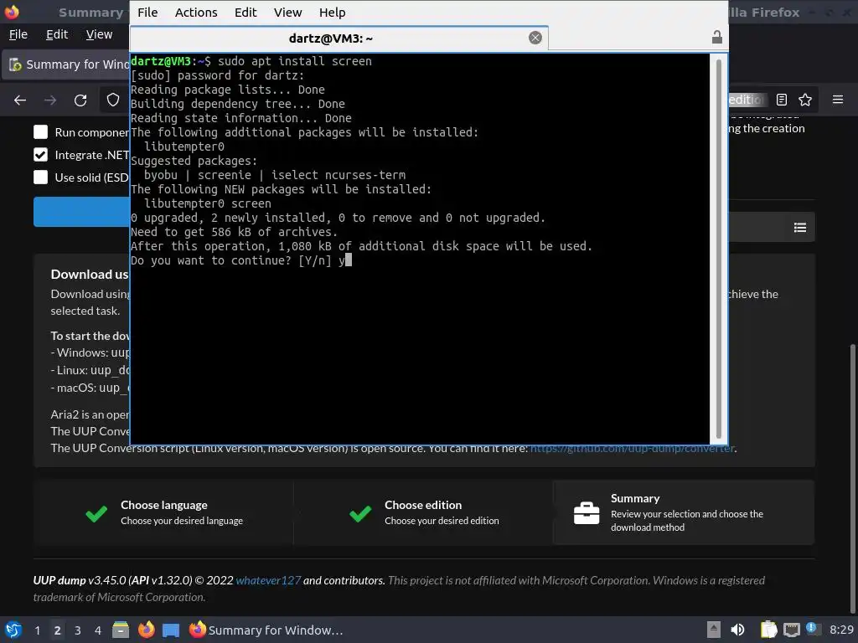Open the terminal Help menu
This screenshot has height=643, width=858.
point(332,12)
